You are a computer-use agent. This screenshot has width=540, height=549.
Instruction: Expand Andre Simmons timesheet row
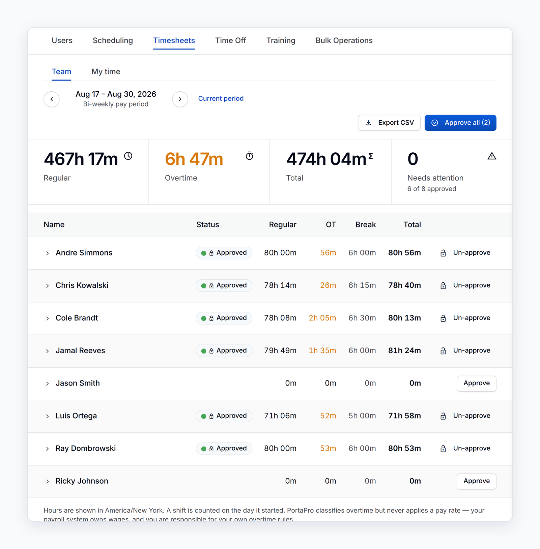(48, 253)
